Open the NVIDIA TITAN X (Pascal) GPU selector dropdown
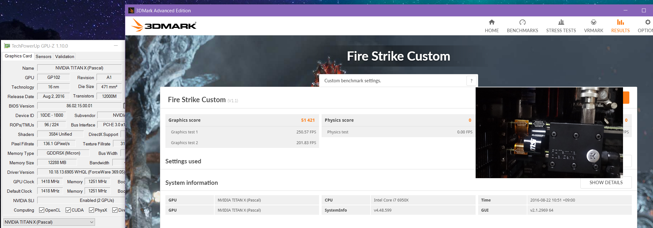The image size is (653, 228). click(49, 222)
